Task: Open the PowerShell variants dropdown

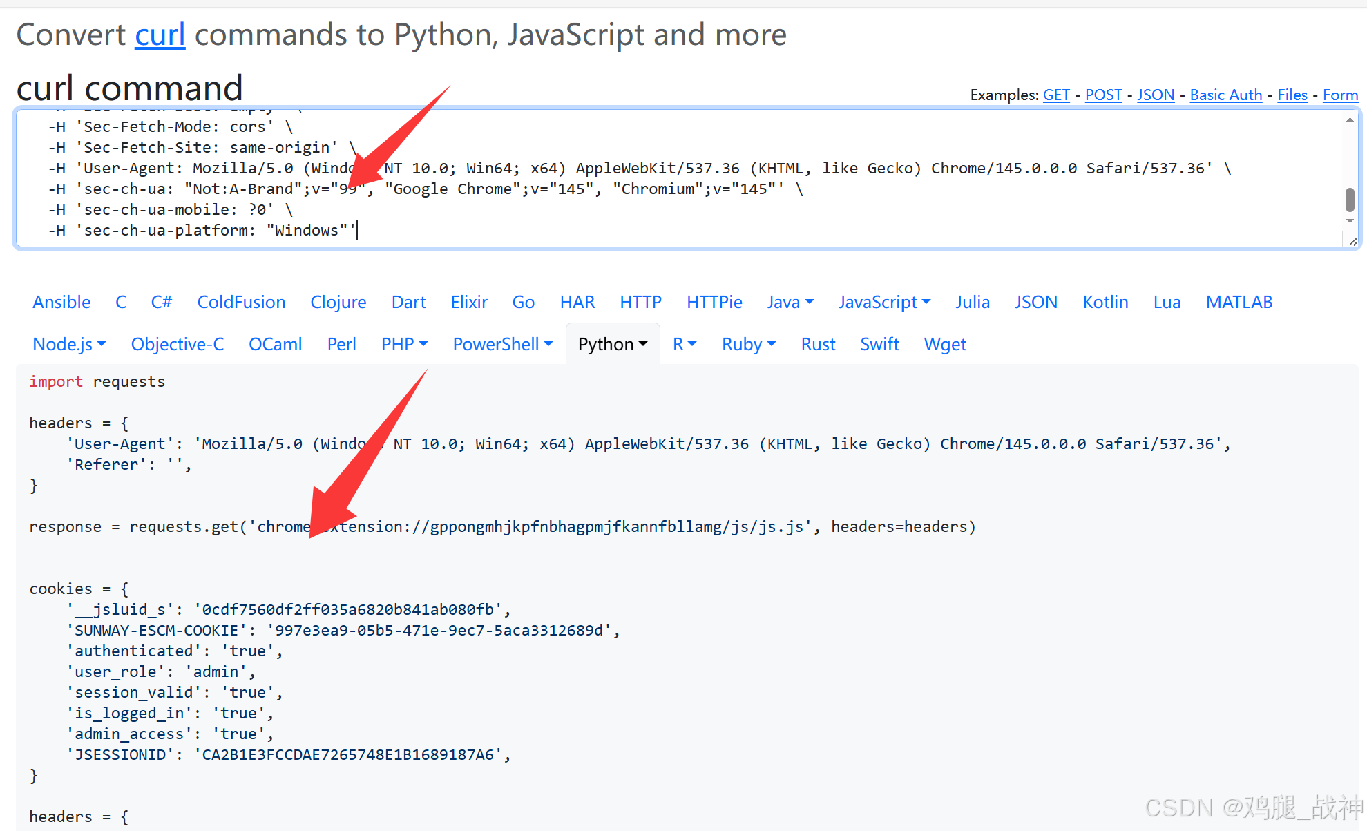Action: [x=502, y=344]
